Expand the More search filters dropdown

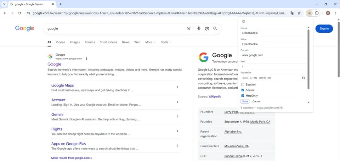click(150, 42)
